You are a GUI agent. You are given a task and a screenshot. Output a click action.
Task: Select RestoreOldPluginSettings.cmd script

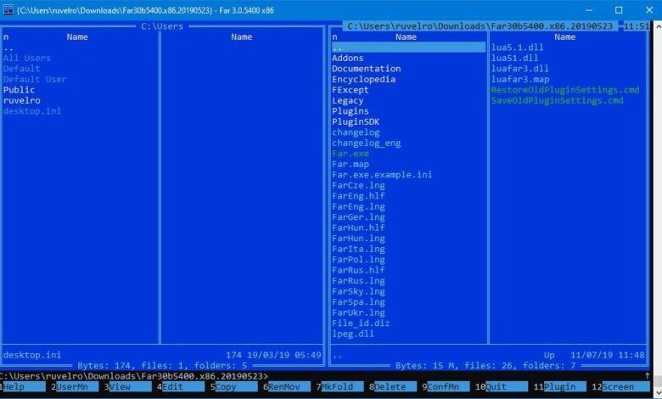coord(565,90)
